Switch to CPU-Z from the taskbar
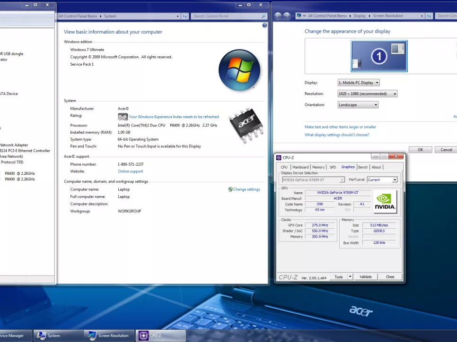 tap(160, 335)
